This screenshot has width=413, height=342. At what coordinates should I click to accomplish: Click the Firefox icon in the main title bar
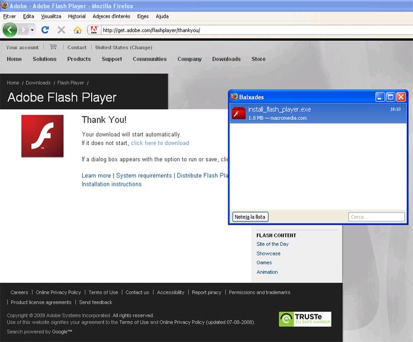coord(4,5)
